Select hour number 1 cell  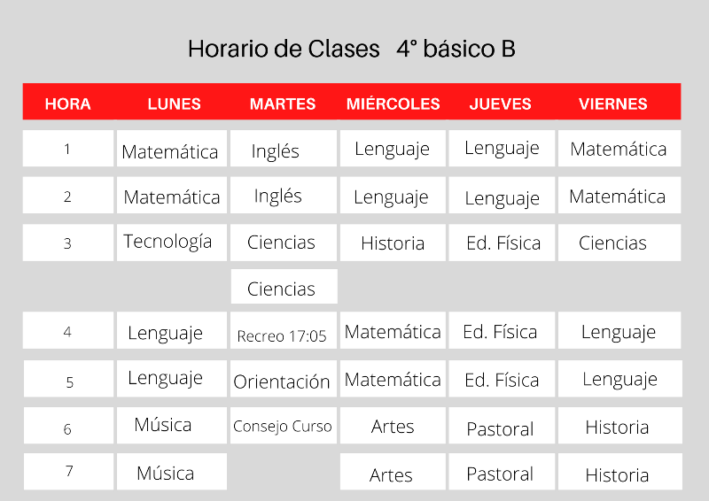pos(67,149)
